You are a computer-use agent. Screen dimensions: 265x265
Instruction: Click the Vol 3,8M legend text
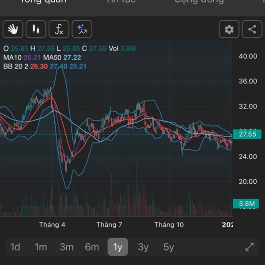(x=122, y=49)
